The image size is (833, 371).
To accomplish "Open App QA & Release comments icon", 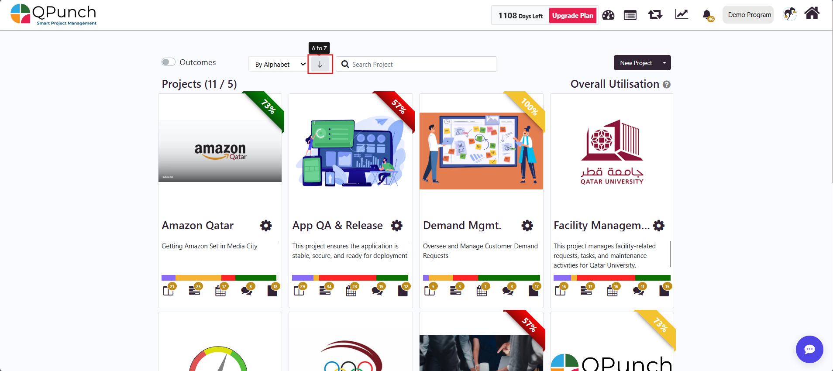I will (378, 290).
